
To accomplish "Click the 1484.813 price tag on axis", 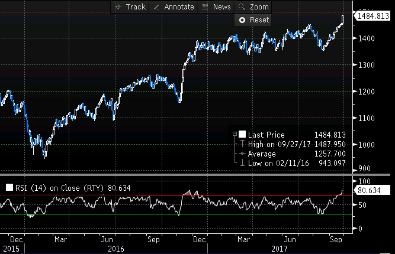I will 374,16.
